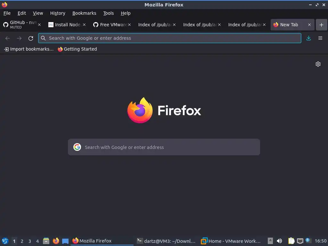
Task: Close the Free VMware tab
Action: pyautogui.click(x=129, y=25)
